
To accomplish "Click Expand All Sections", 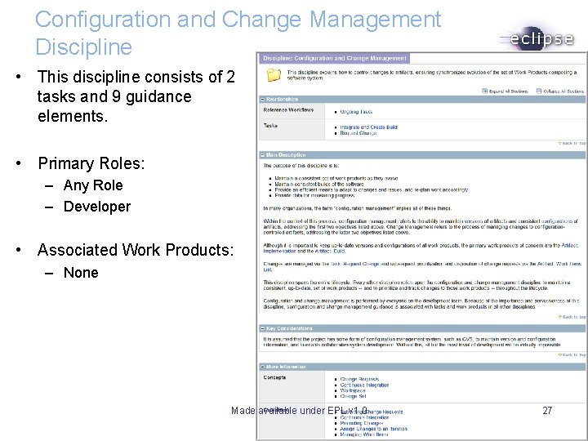I will pyautogui.click(x=505, y=91).
